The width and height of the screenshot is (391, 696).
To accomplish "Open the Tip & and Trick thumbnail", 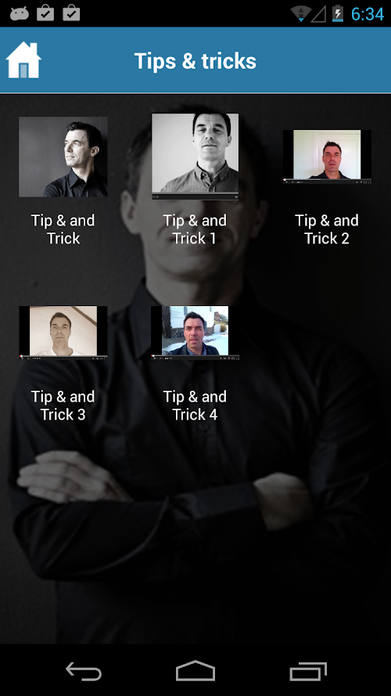I will point(63,157).
